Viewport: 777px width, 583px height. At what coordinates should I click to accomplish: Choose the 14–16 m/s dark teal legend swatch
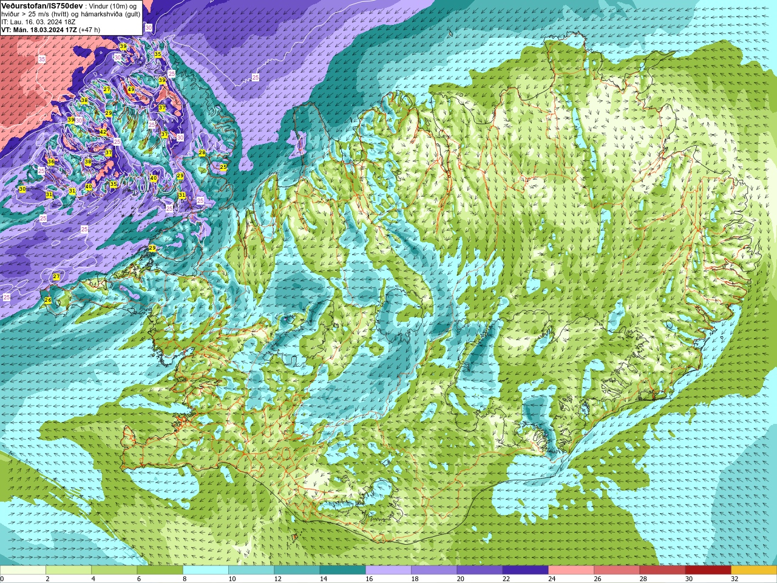click(x=343, y=570)
